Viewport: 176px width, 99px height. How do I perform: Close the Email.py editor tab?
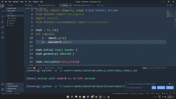(x=70, y=5)
